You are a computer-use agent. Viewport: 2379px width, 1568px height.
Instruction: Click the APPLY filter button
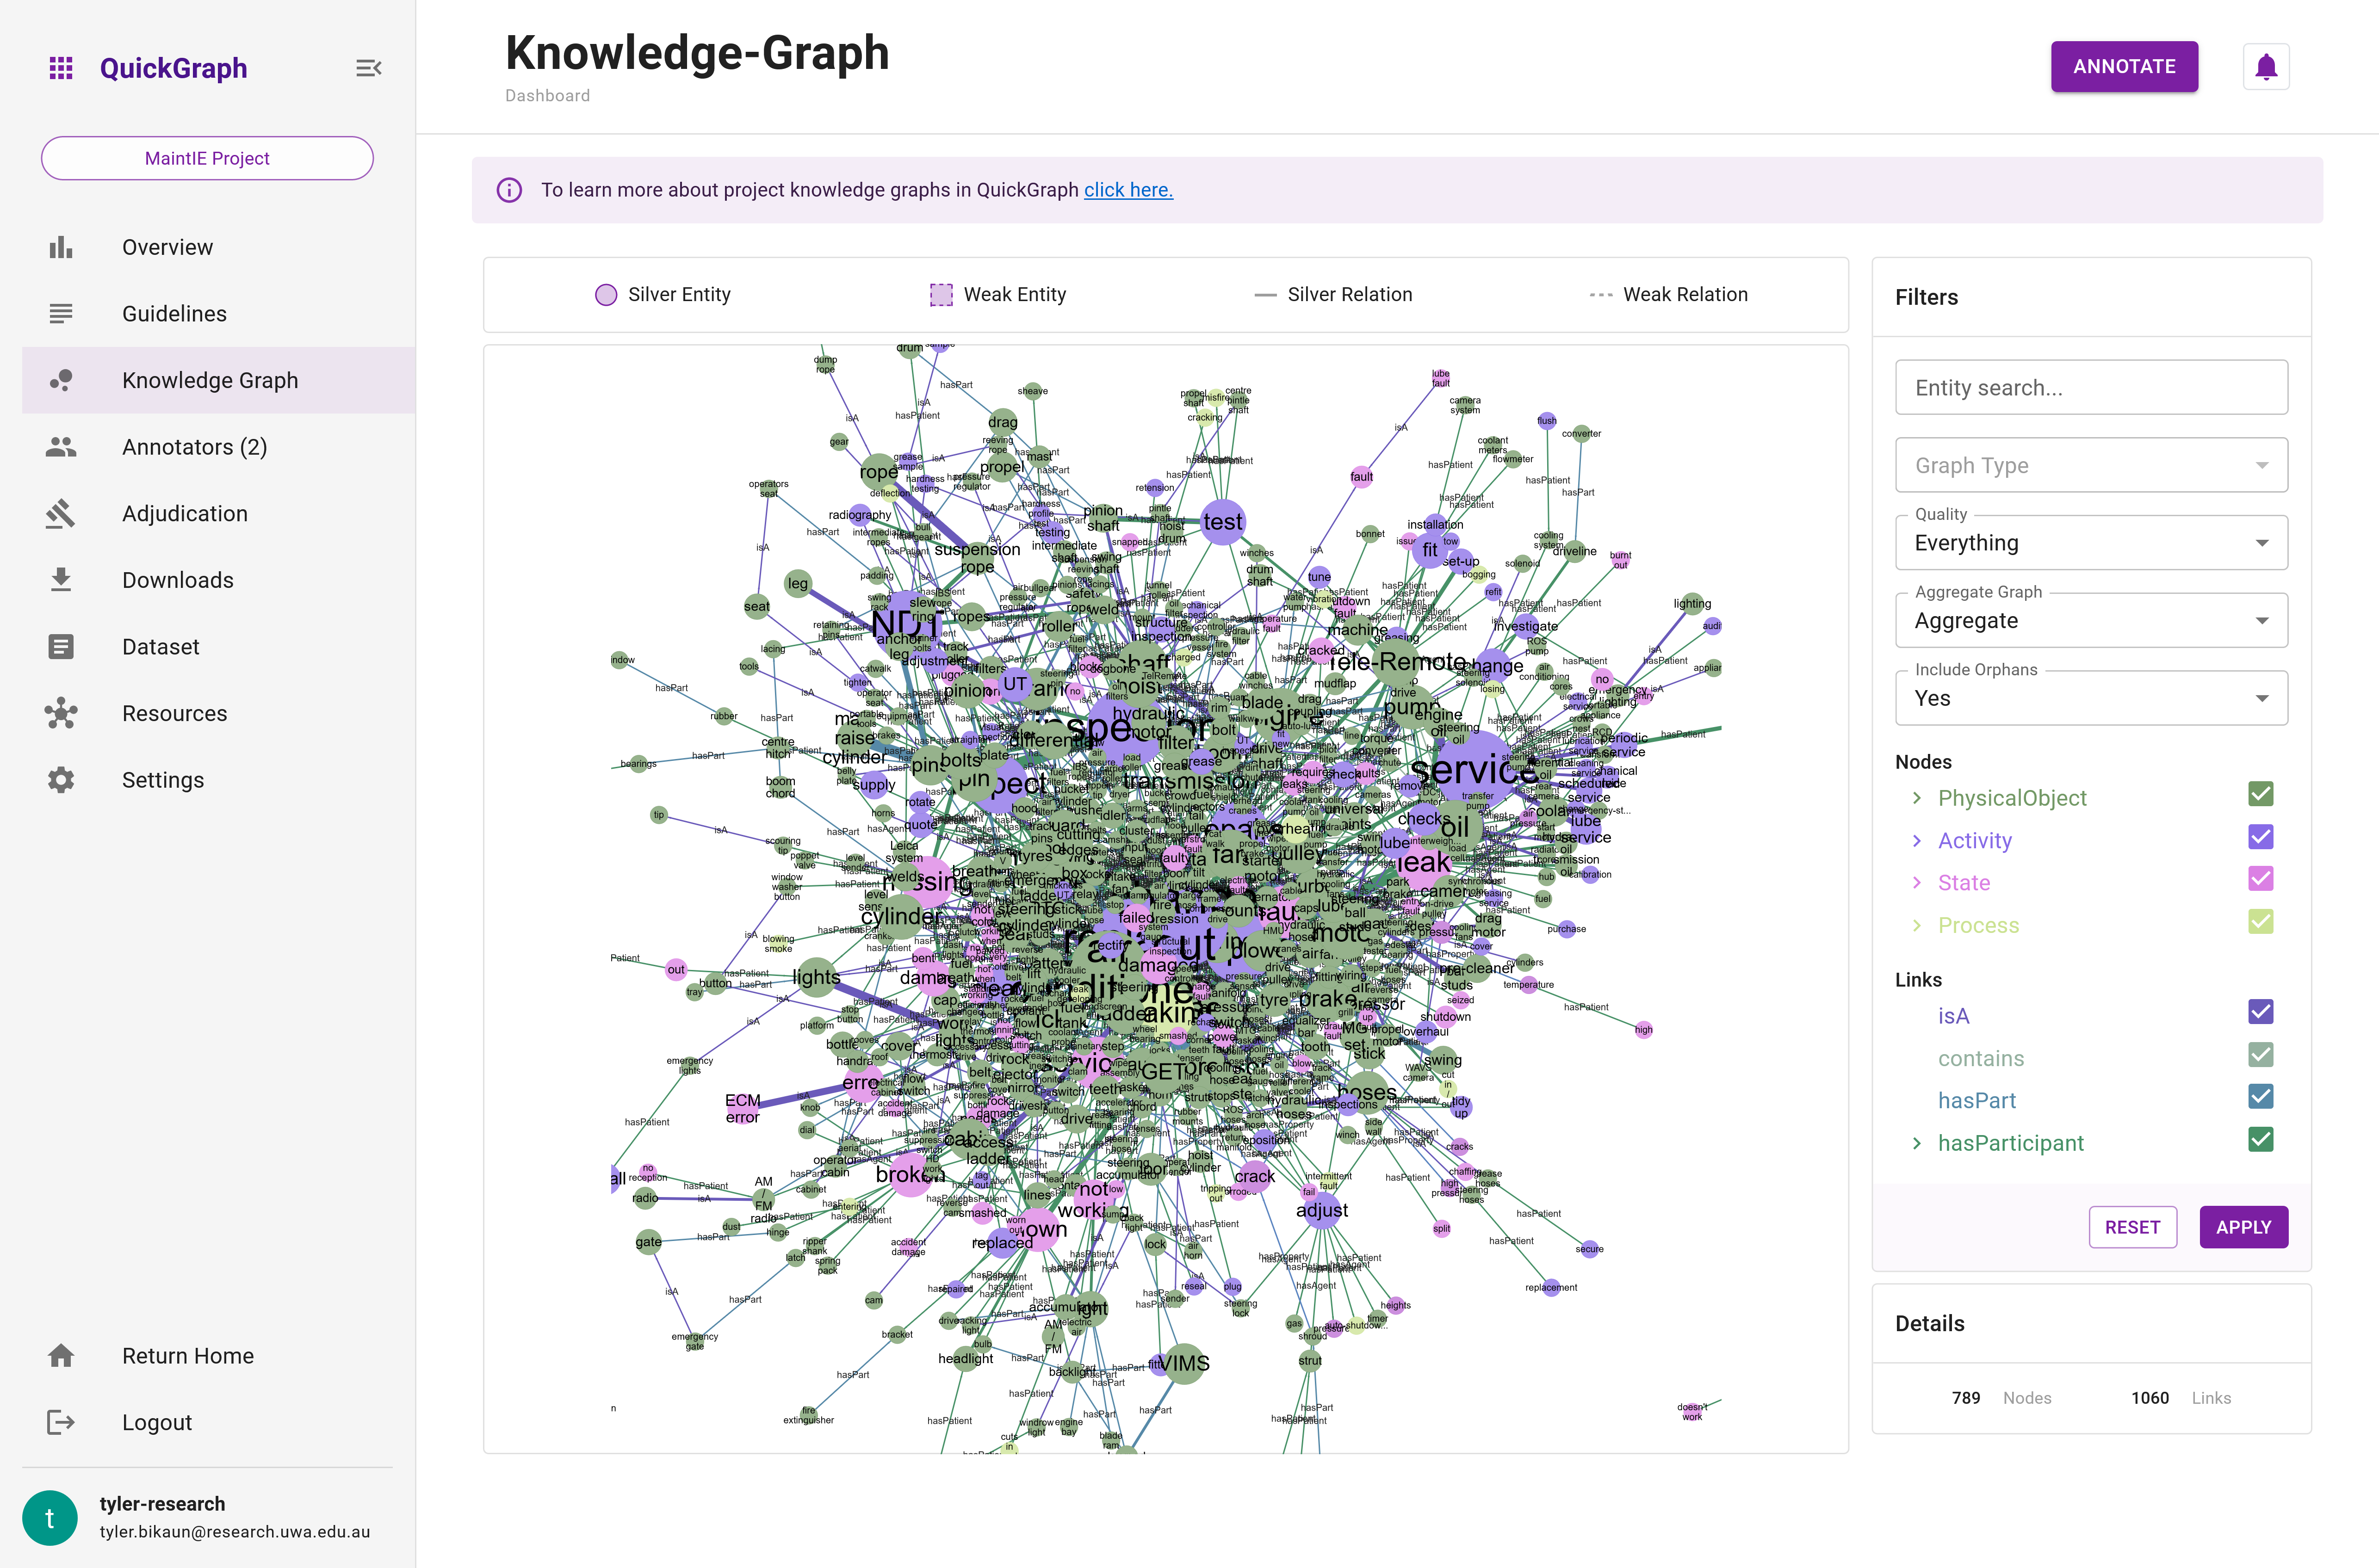pos(2243,1225)
